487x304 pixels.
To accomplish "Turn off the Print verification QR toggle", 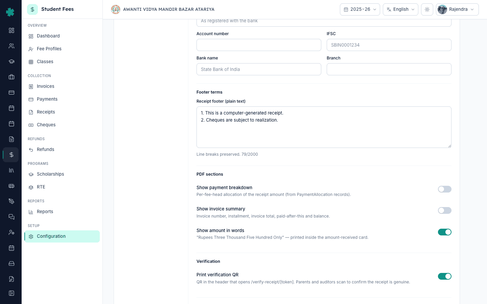I will [444, 276].
